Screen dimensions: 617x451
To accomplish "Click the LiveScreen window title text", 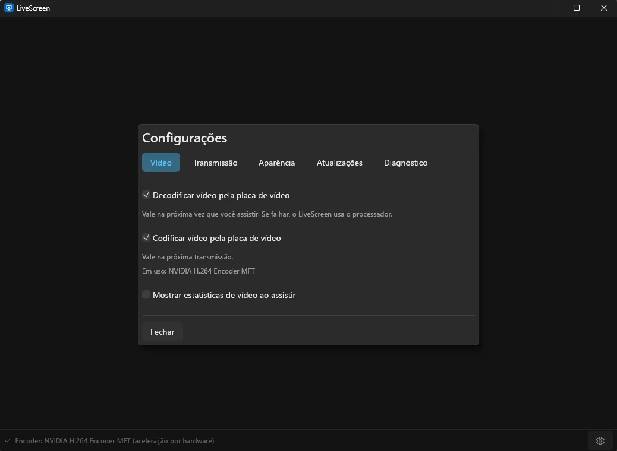I will [33, 8].
